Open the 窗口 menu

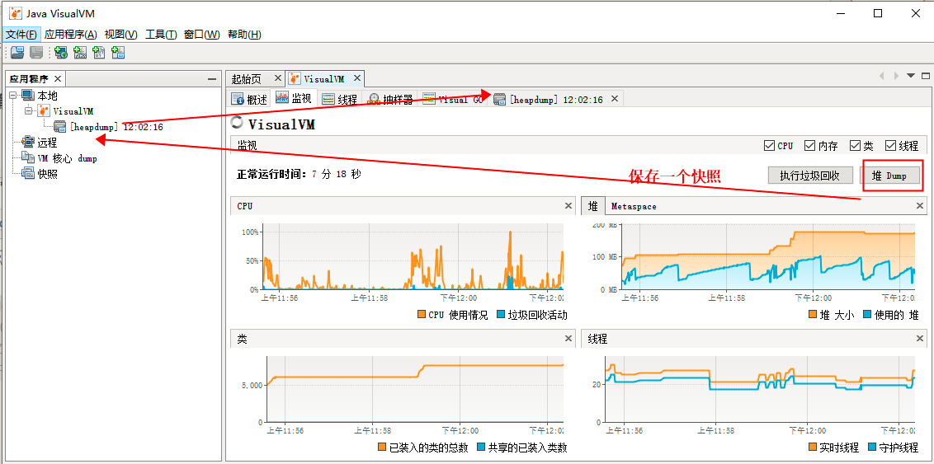point(202,35)
